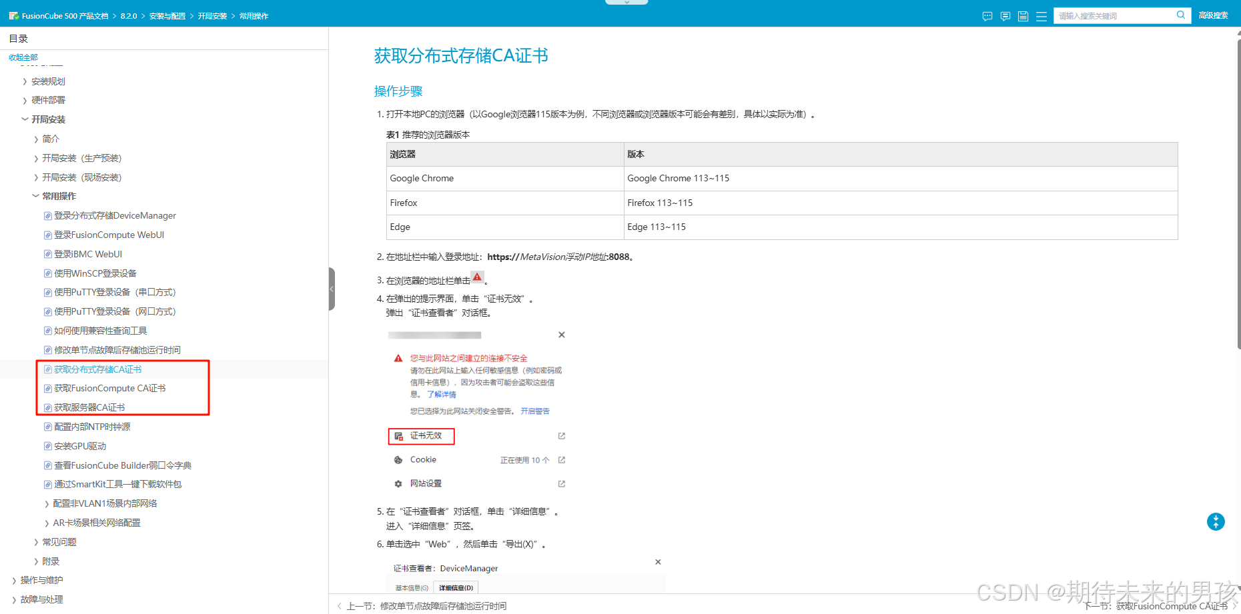Expand AR卡场景相关网络配置 node
The width and height of the screenshot is (1241, 614).
46,523
